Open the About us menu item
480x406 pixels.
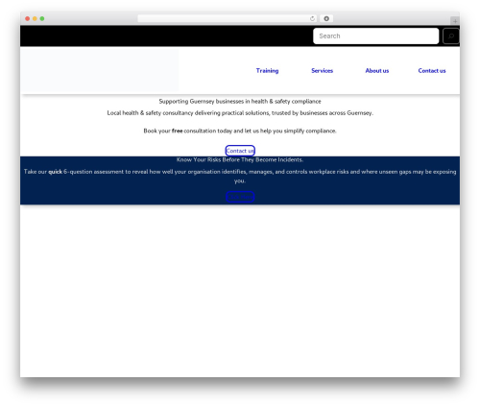point(377,71)
